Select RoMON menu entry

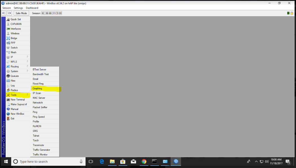[45, 126]
